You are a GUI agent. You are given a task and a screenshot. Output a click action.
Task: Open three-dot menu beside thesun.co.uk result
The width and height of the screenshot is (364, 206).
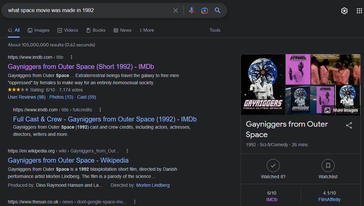[x=135, y=202]
